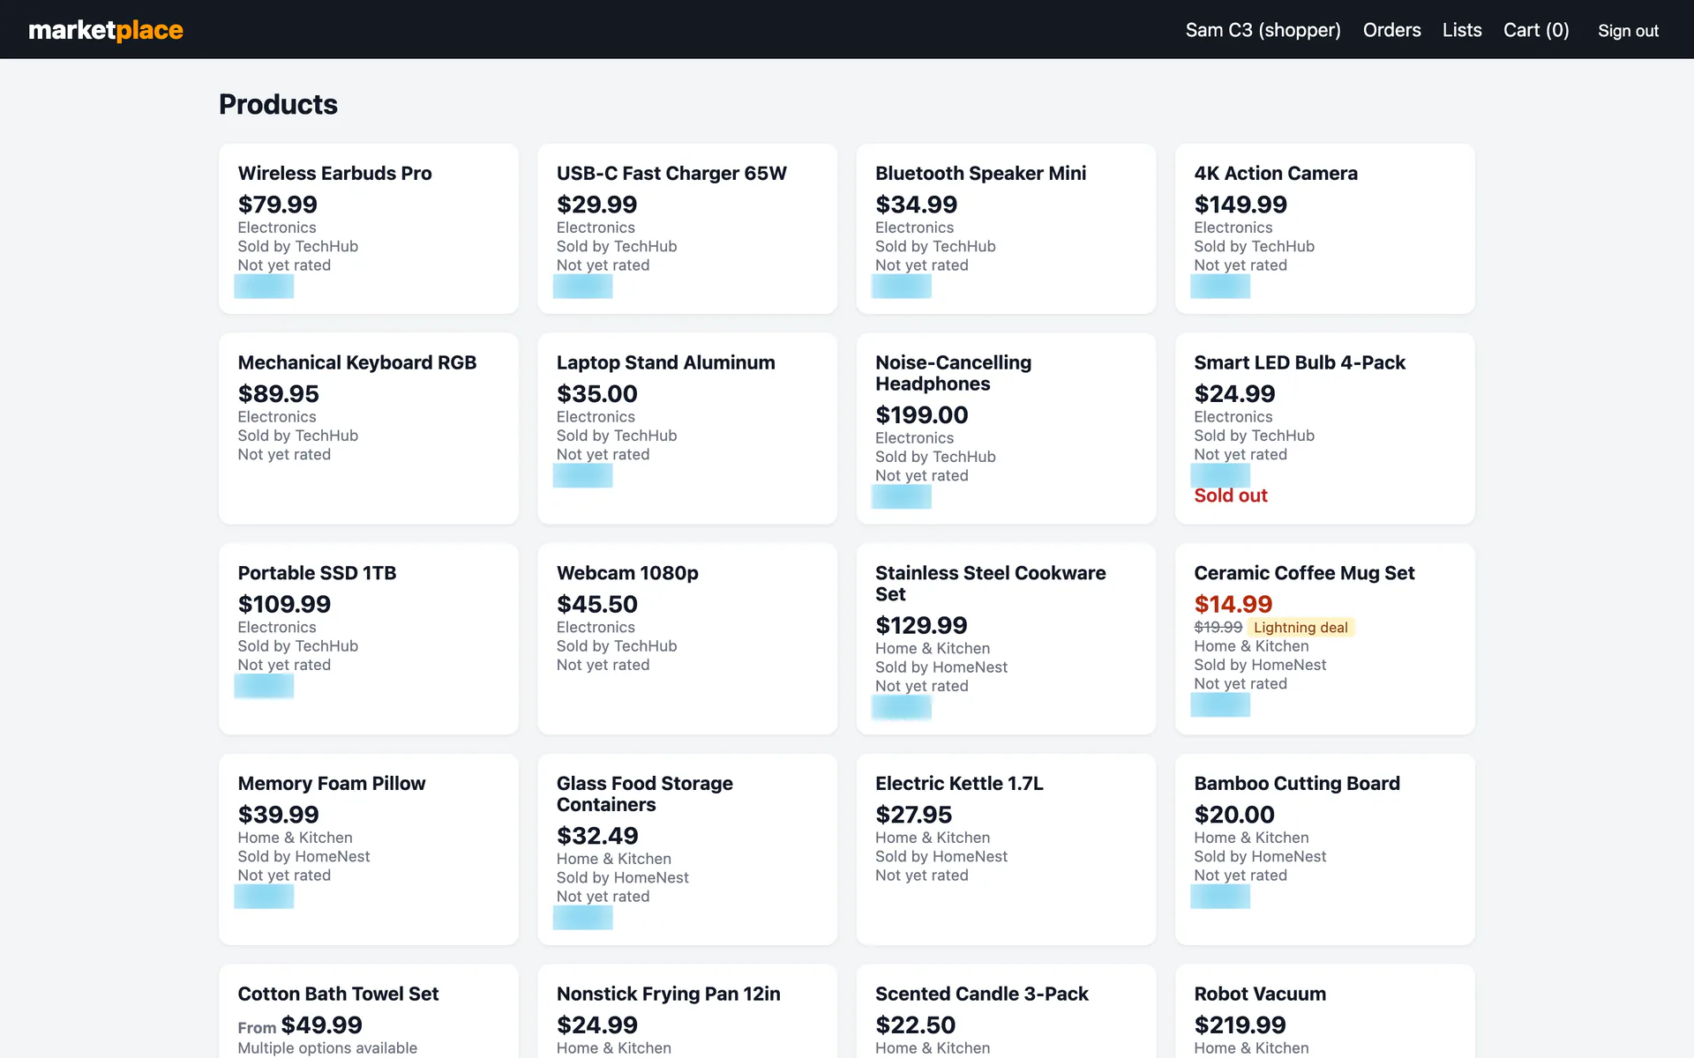Select the Scented Candle 3-Pack product

981,994
